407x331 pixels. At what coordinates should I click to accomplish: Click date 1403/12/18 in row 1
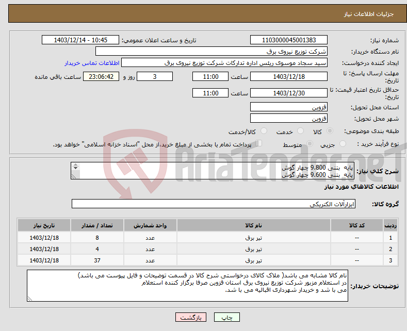point(44,238)
